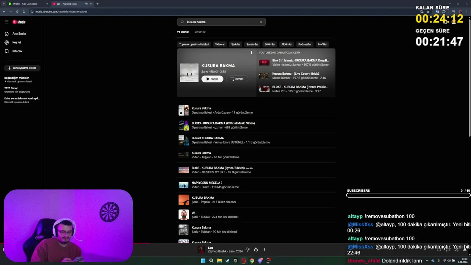Play the song git by BLOK3
The image size is (471, 265).
(256, 215)
